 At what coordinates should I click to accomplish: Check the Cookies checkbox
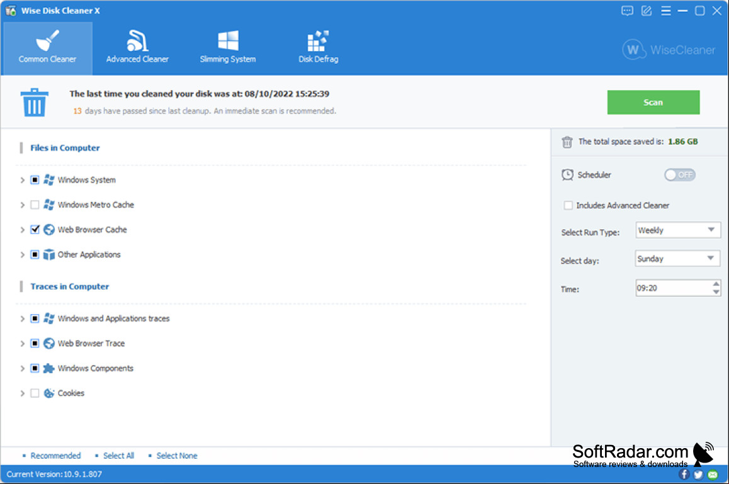[35, 393]
